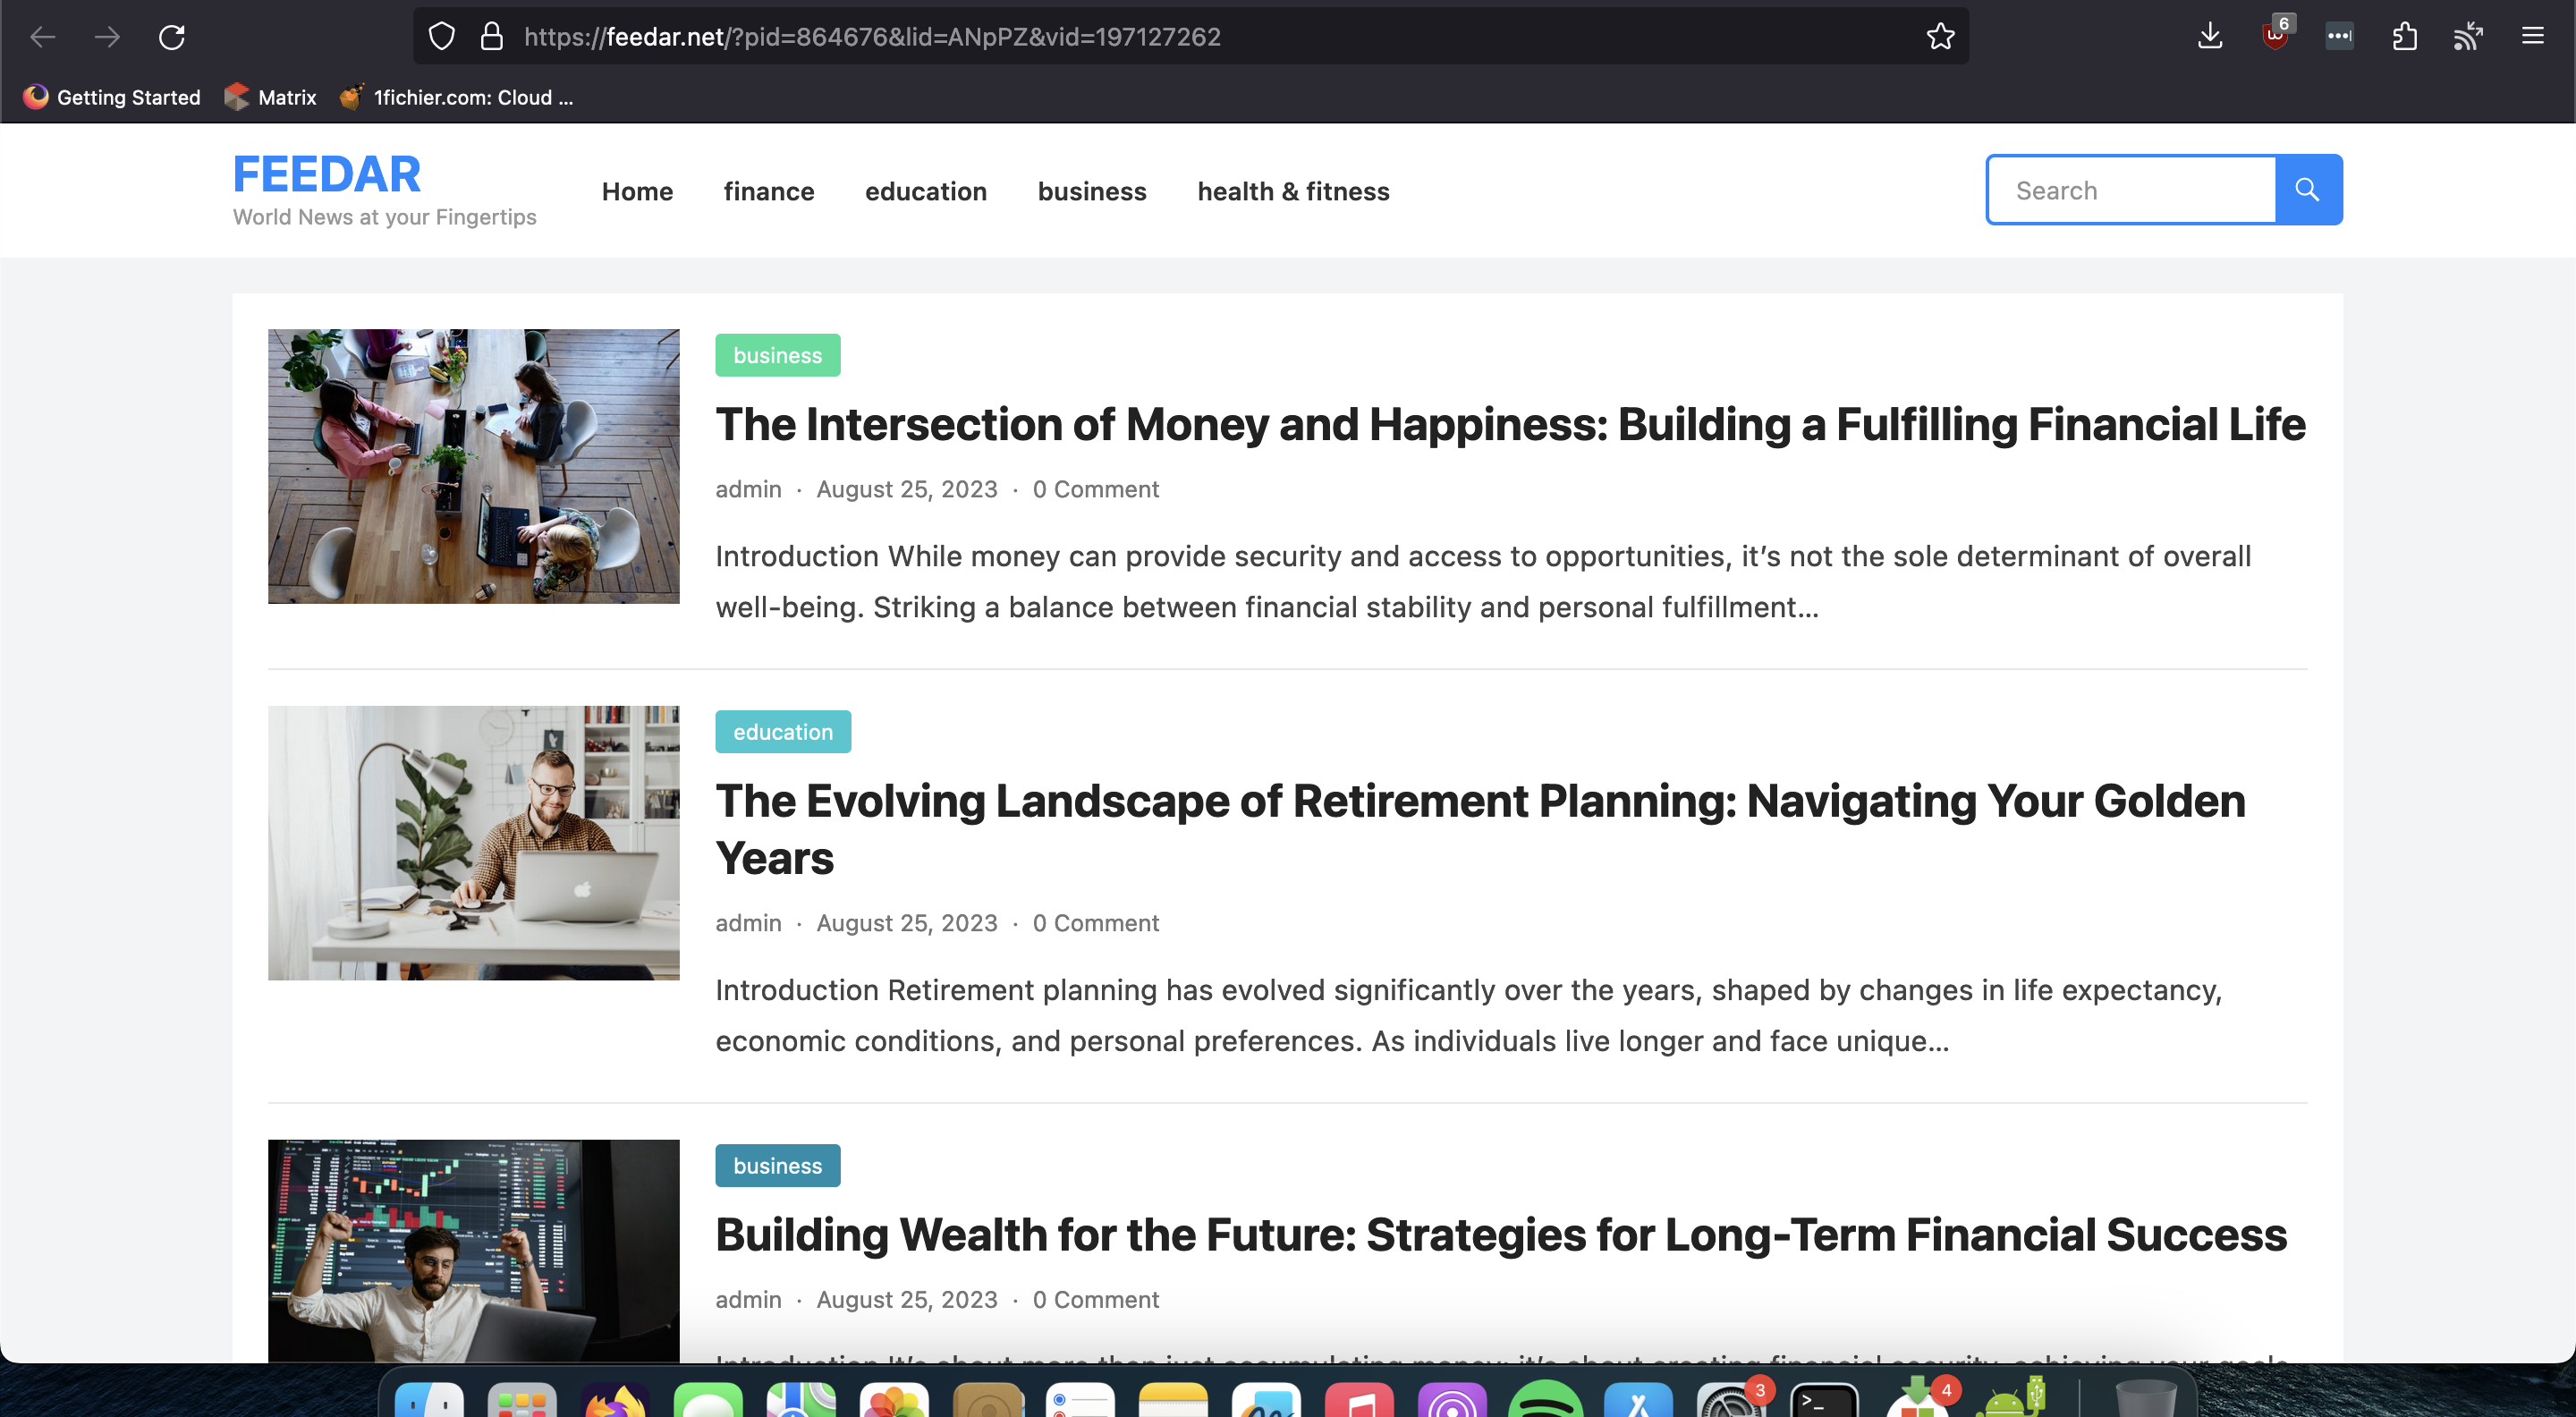Click the green business category tag
Screen dimensions: 2576x1417
pos(777,355)
